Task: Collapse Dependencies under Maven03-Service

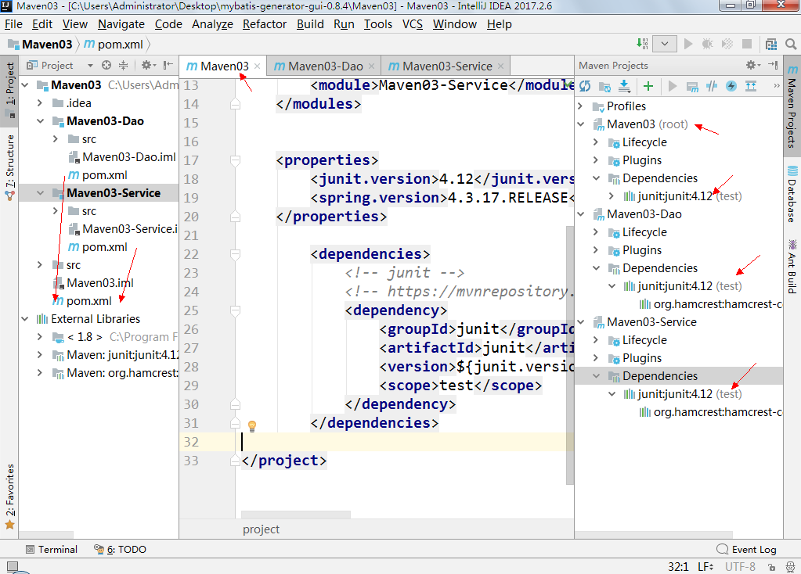Action: [x=596, y=376]
